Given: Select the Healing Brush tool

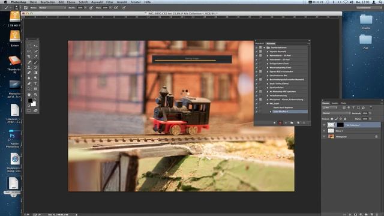Looking at the screenshot, I should (x=29, y=62).
